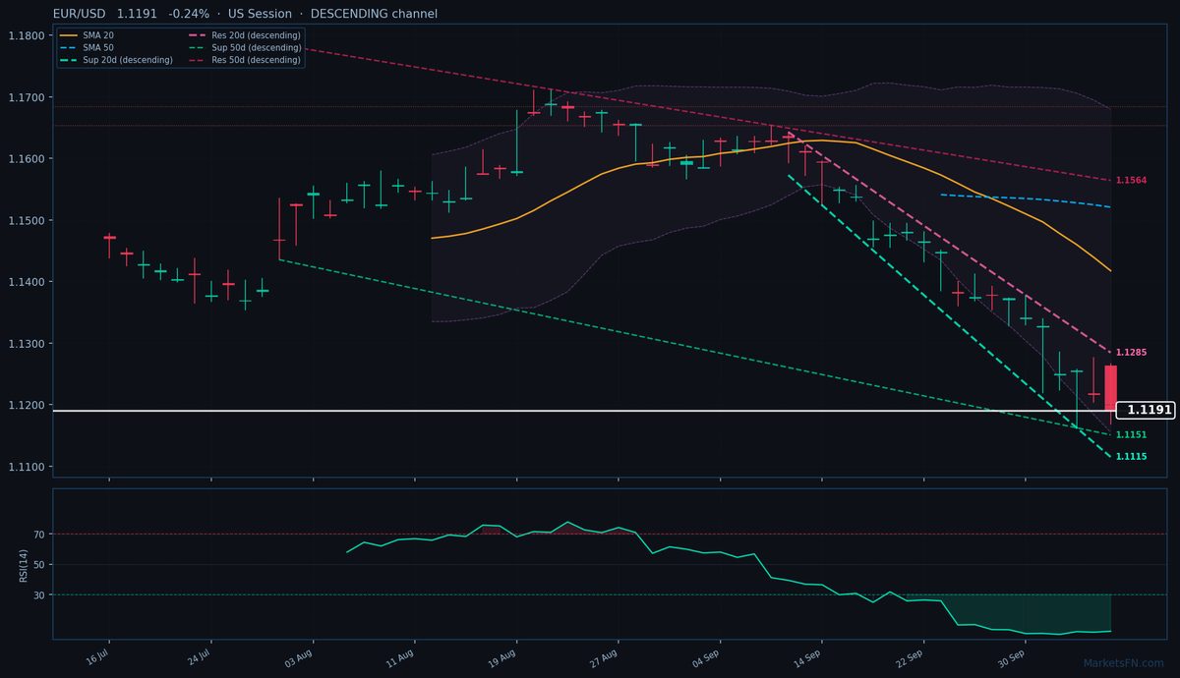
Task: Click the 16 Jul date label
Action: (x=96, y=656)
